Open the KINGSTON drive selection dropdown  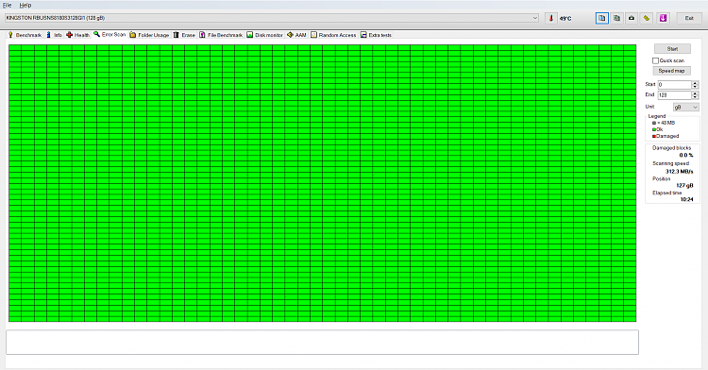[271, 18]
